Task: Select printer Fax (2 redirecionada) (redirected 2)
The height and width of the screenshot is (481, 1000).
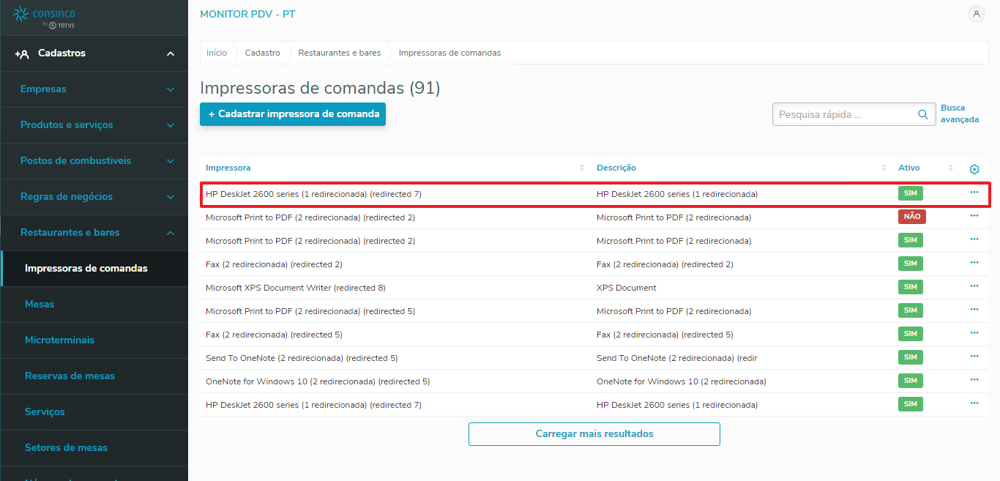Action: click(274, 264)
